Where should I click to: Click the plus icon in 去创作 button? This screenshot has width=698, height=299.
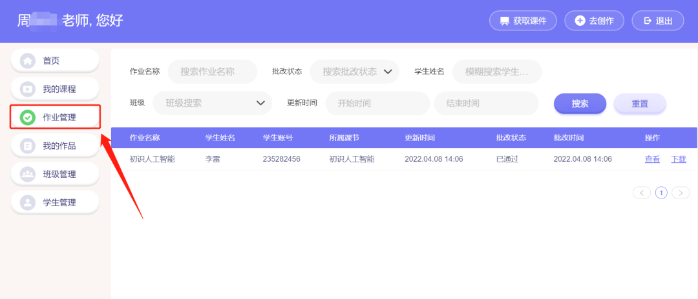coord(579,21)
